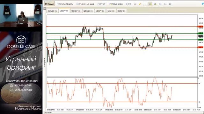Click the Double Case logo
The image size is (204, 114).
pos(21,43)
